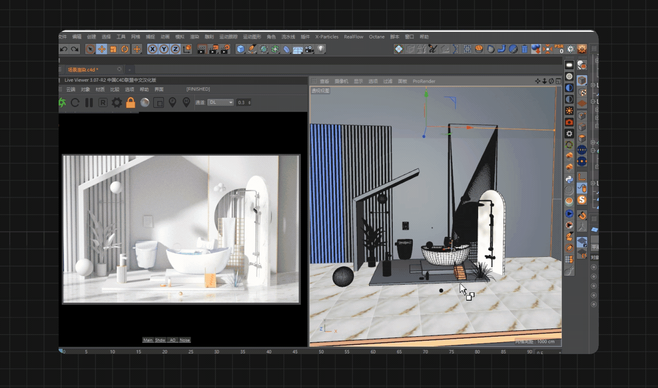The image size is (658, 388).
Task: Select the Live Selection arrow tool
Action: tap(90, 49)
